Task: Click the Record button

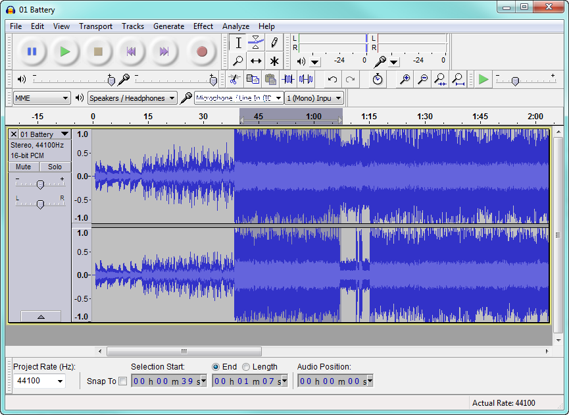Action: [202, 51]
